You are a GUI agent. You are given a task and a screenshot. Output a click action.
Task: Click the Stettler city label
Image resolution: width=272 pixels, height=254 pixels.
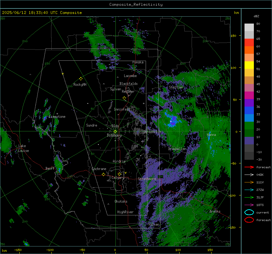[x=176, y=87]
